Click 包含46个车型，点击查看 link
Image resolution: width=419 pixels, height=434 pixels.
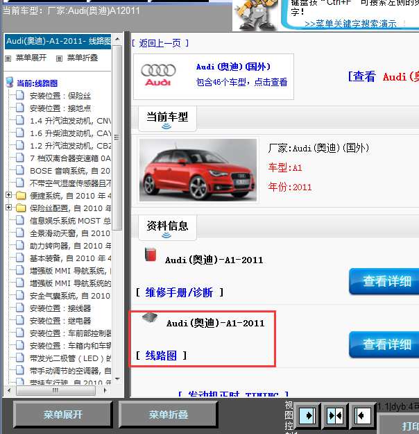click(241, 82)
